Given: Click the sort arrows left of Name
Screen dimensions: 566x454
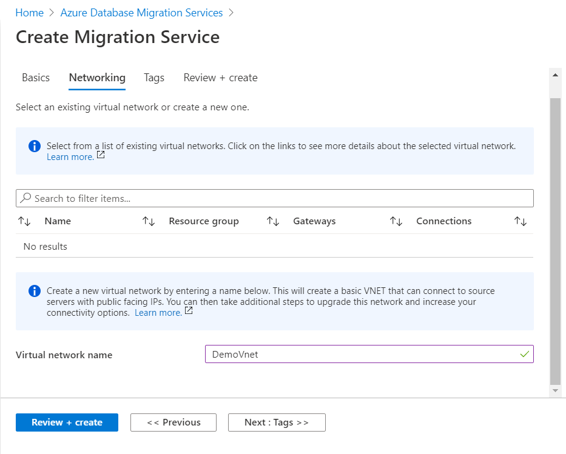Looking at the screenshot, I should tap(24, 221).
